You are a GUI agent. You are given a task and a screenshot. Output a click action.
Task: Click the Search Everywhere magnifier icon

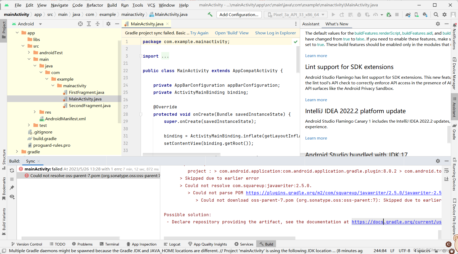coord(436,15)
